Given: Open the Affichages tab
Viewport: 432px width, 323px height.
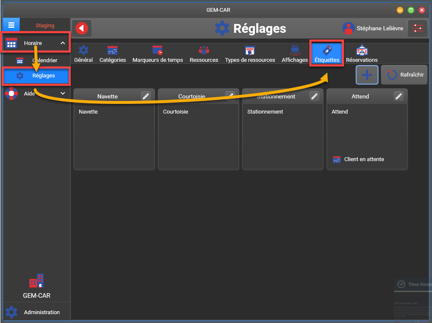Looking at the screenshot, I should pos(295,54).
